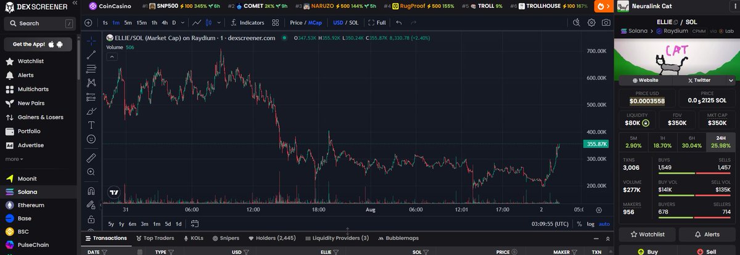Set chart range to 5d

tap(168, 224)
